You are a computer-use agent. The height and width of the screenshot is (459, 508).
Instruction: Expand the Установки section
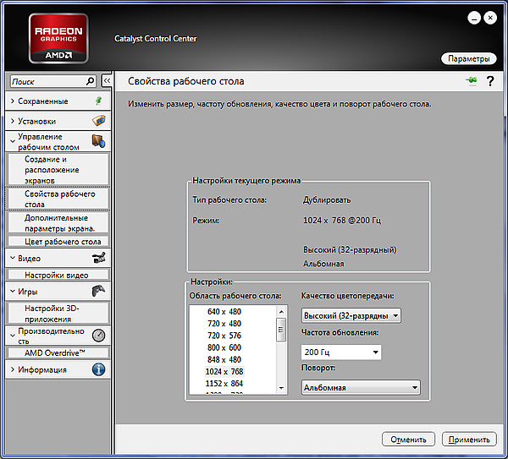(13, 121)
